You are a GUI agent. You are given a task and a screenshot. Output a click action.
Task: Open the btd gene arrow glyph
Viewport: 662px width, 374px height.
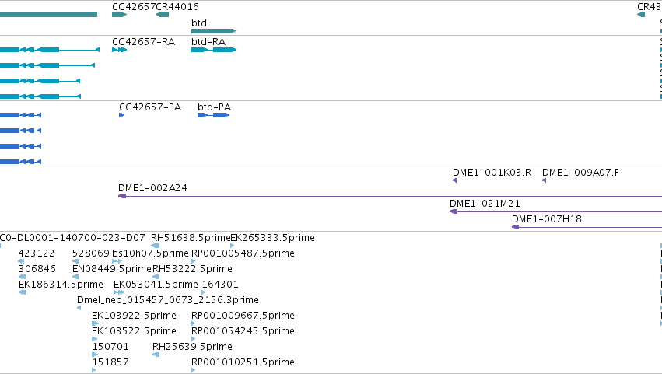click(x=214, y=31)
